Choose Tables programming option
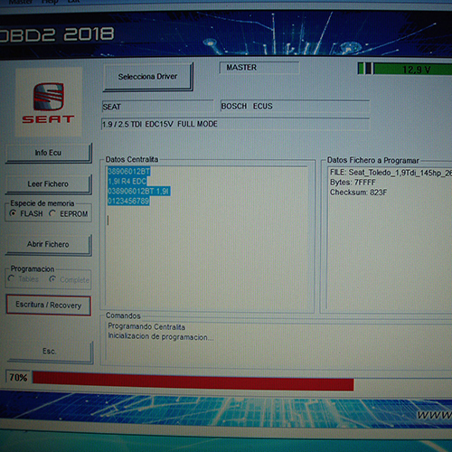The image size is (452, 452). point(24,278)
